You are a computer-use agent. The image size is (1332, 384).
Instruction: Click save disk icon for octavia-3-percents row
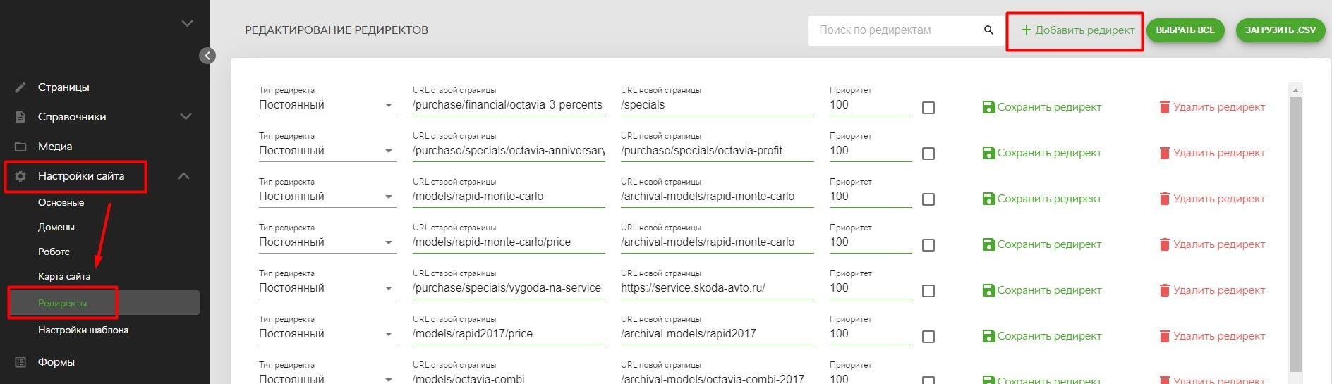click(988, 107)
